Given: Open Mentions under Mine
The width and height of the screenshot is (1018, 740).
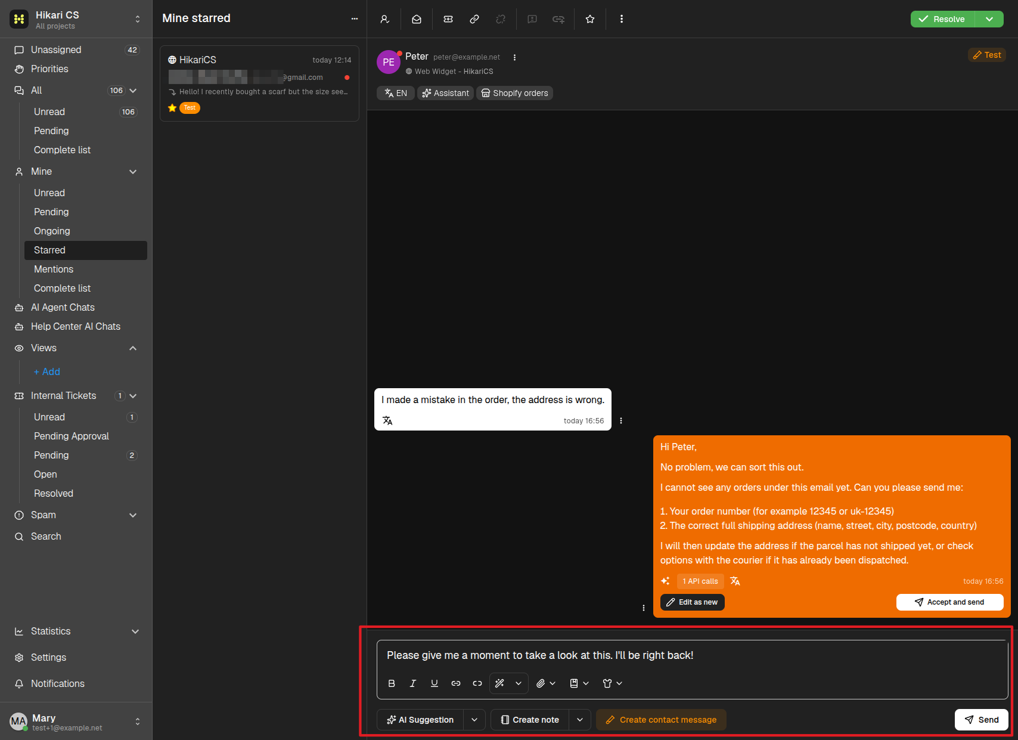Looking at the screenshot, I should point(86,270).
